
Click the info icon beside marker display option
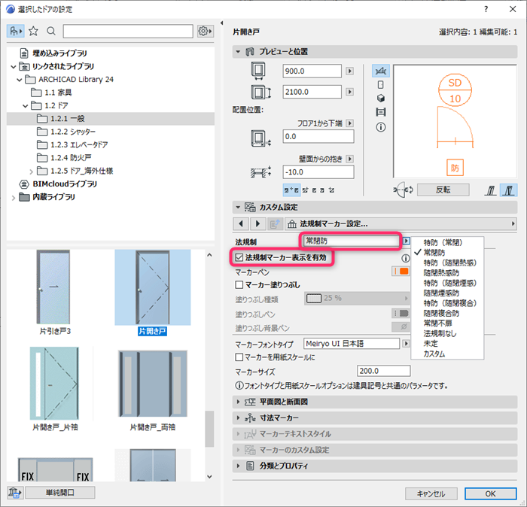[x=406, y=258]
